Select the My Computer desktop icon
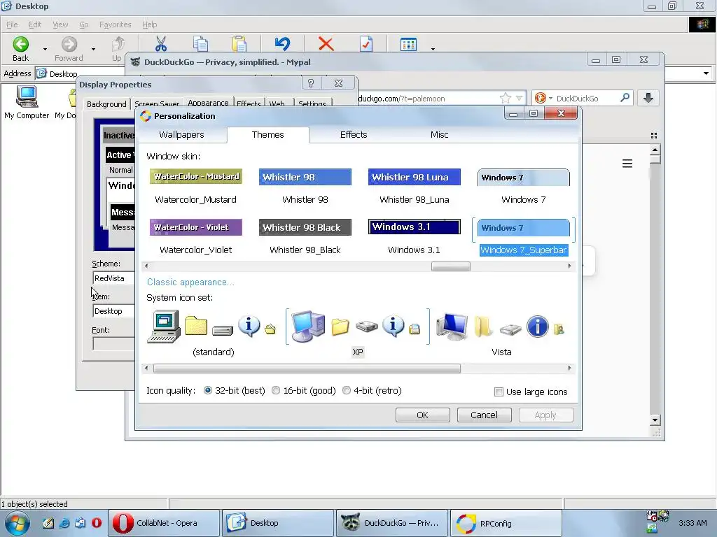The width and height of the screenshot is (717, 537). (27, 102)
